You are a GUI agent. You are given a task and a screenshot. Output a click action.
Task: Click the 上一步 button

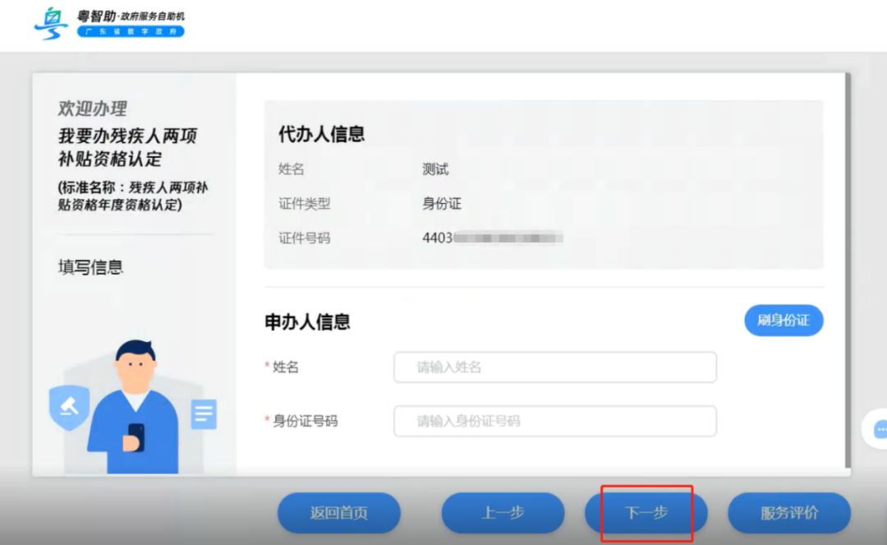tap(502, 512)
